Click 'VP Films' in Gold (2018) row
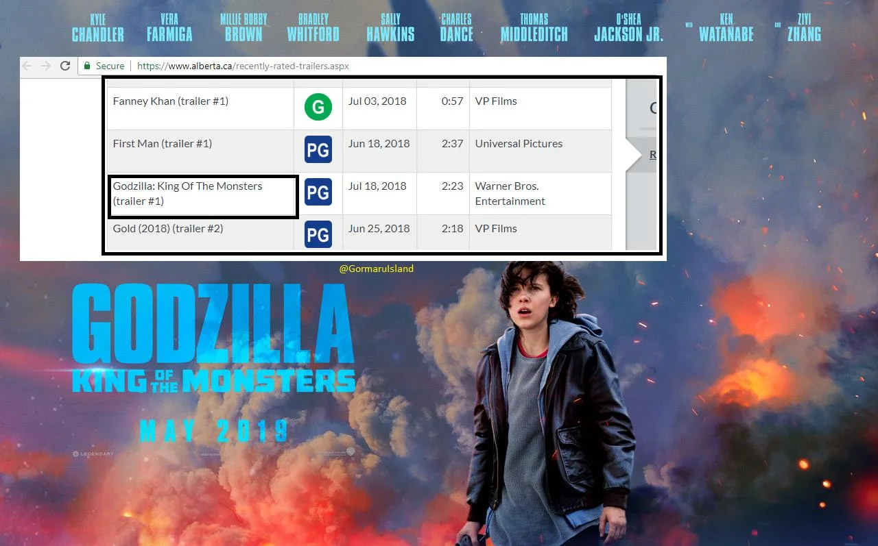Image resolution: width=878 pixels, height=546 pixels. (x=496, y=229)
